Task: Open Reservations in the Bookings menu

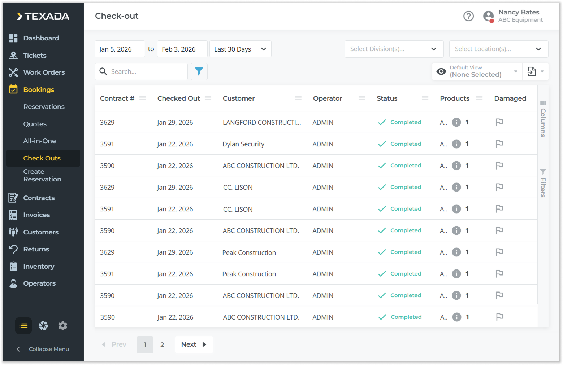Action: point(44,107)
